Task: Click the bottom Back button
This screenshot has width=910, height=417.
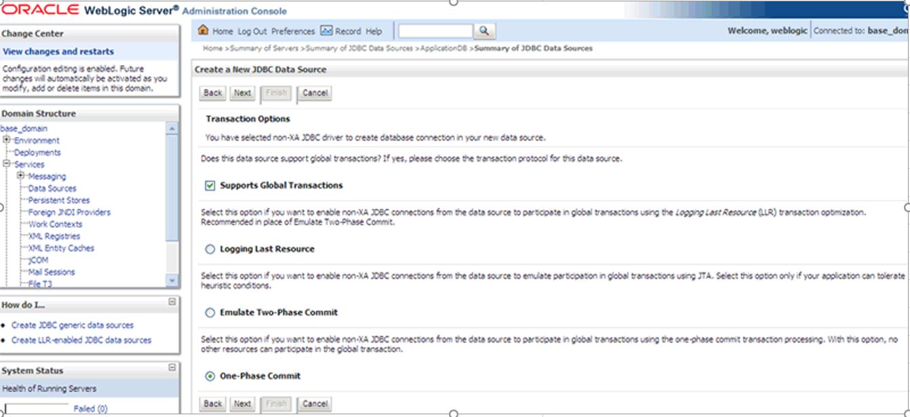Action: tap(213, 403)
